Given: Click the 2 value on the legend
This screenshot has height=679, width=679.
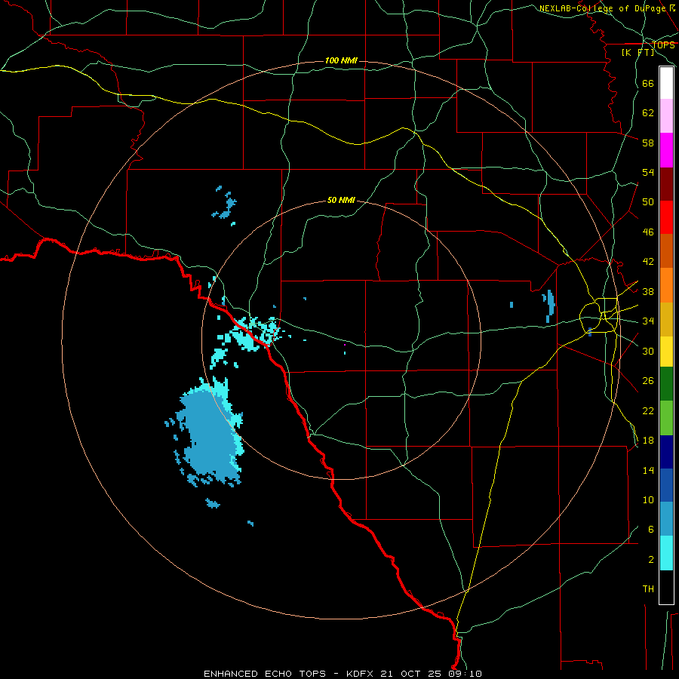Looking at the screenshot, I should tap(651, 560).
